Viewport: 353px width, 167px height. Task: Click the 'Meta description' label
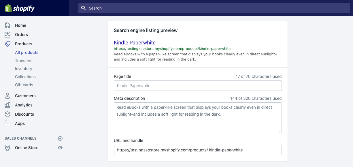(x=129, y=98)
